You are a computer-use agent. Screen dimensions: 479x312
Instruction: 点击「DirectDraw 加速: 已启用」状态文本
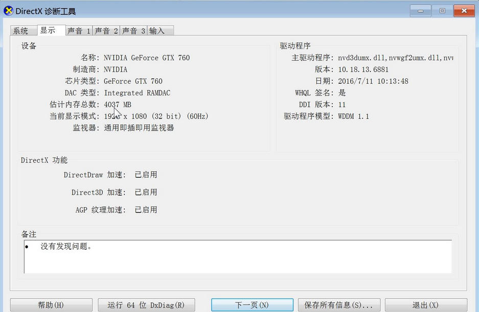[x=146, y=175]
